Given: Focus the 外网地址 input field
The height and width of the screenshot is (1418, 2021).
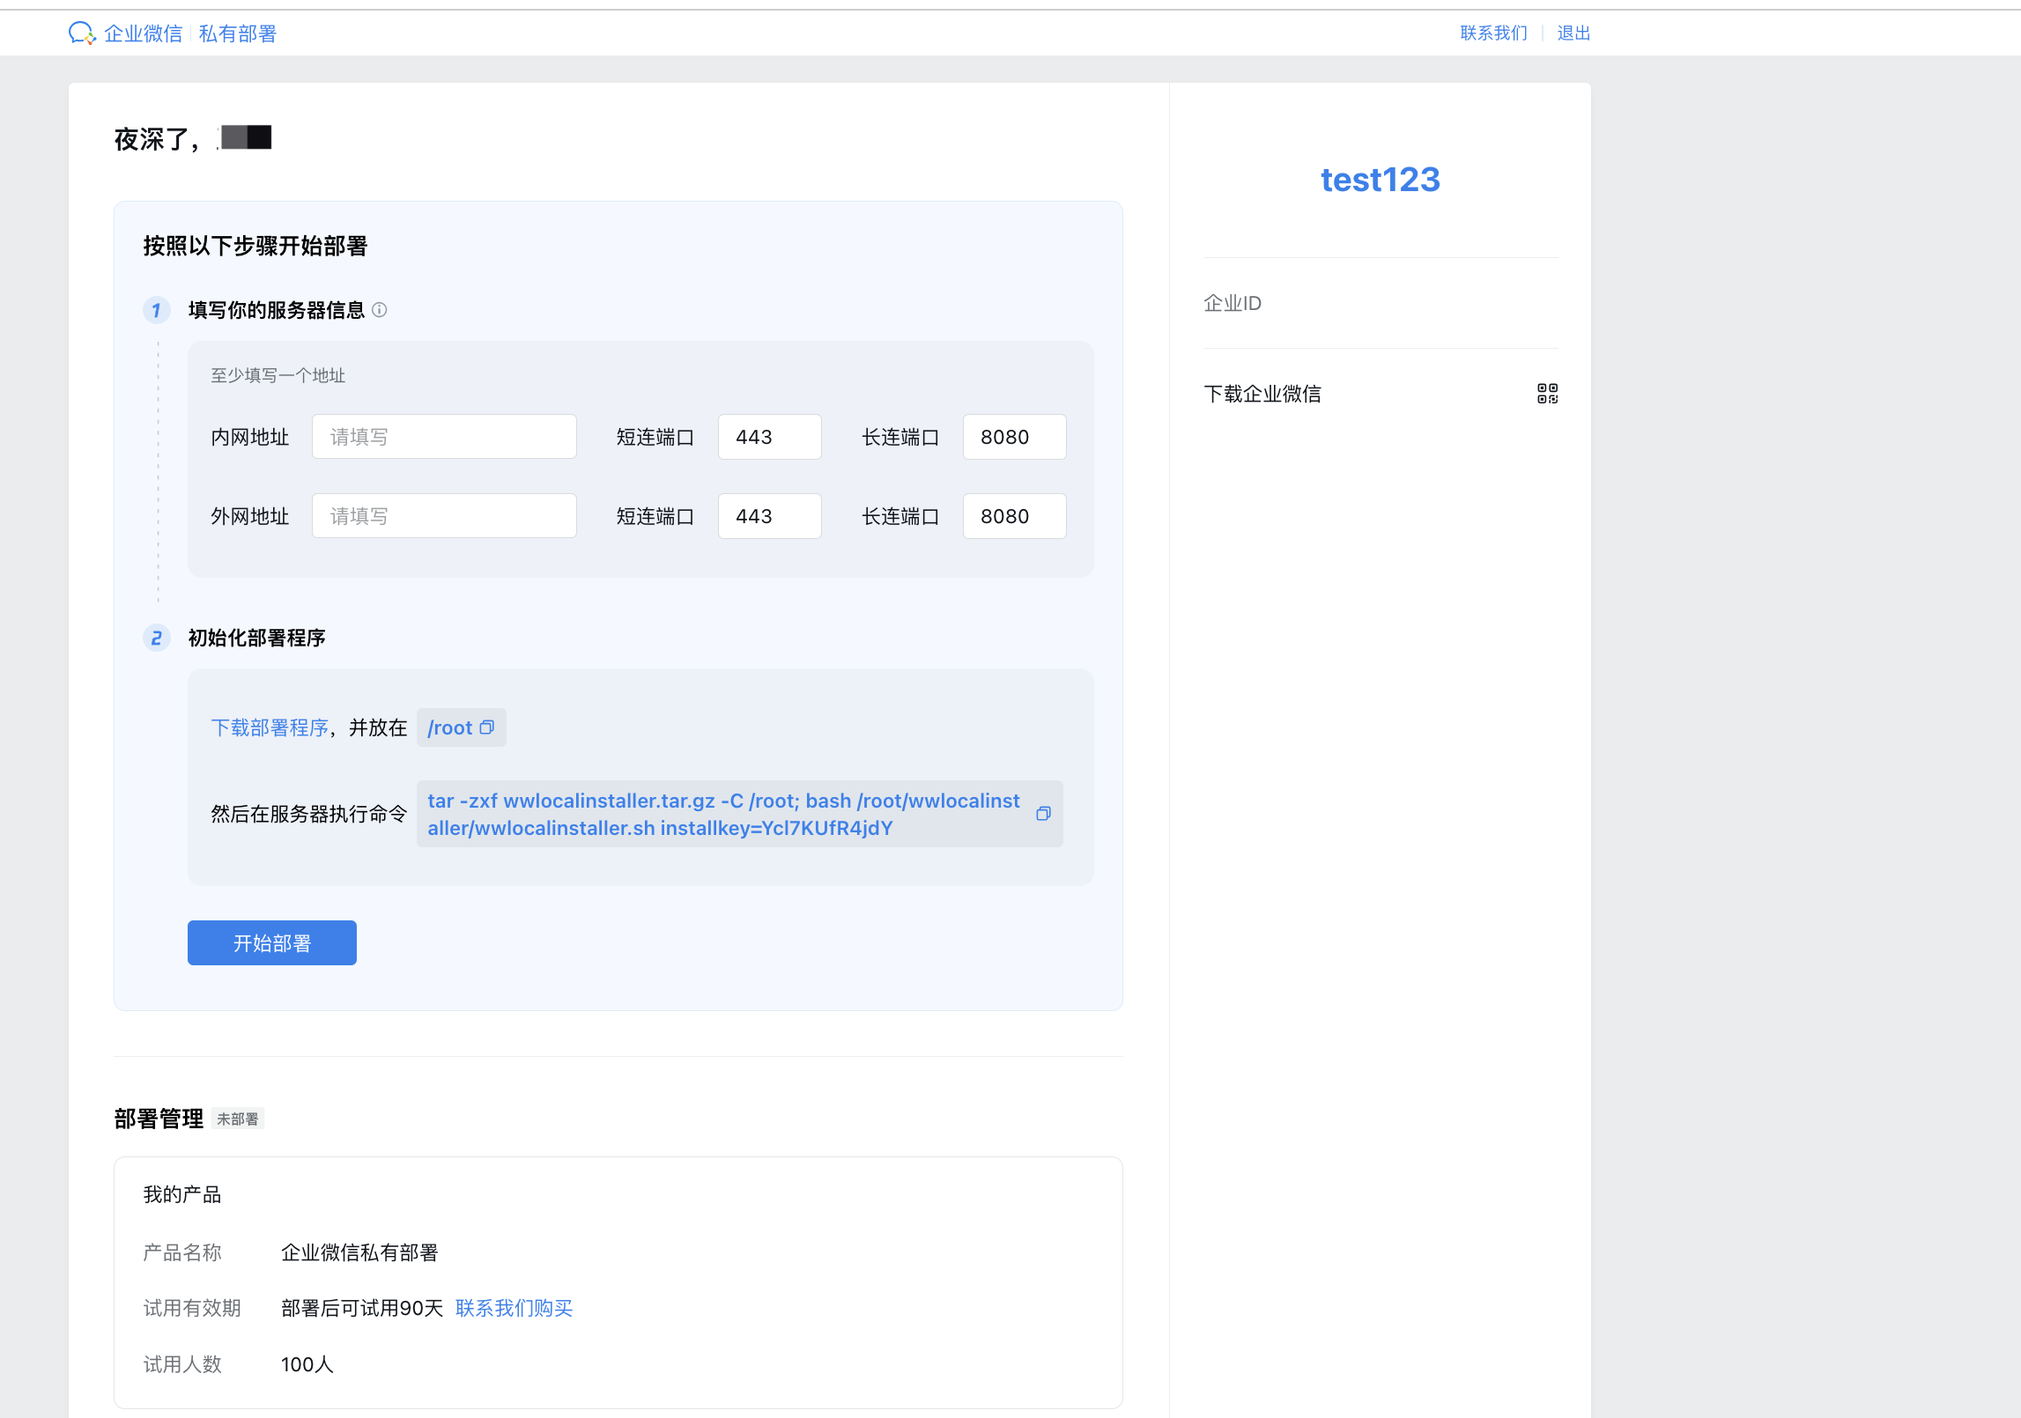Looking at the screenshot, I should [444, 516].
